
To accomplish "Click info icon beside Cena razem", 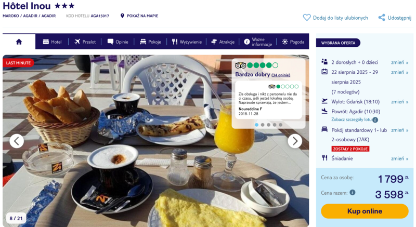I will [353, 193].
